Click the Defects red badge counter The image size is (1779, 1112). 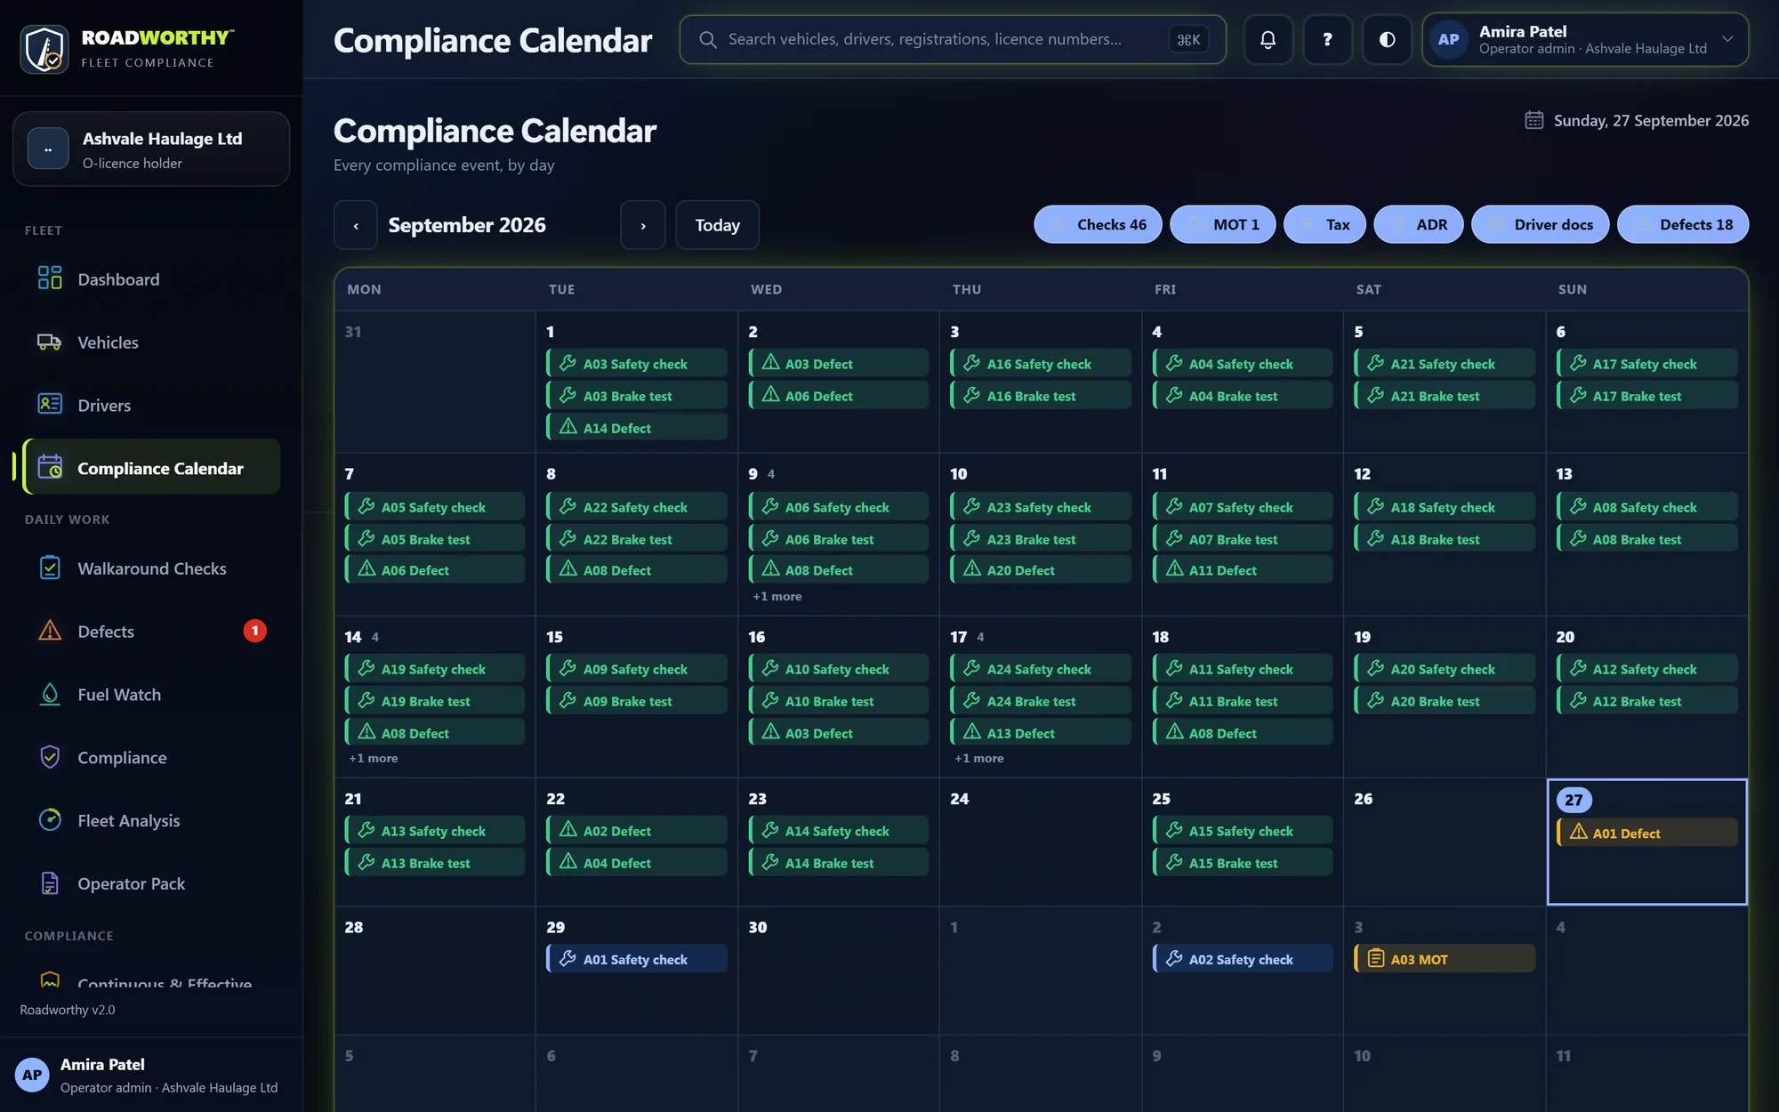coord(255,631)
